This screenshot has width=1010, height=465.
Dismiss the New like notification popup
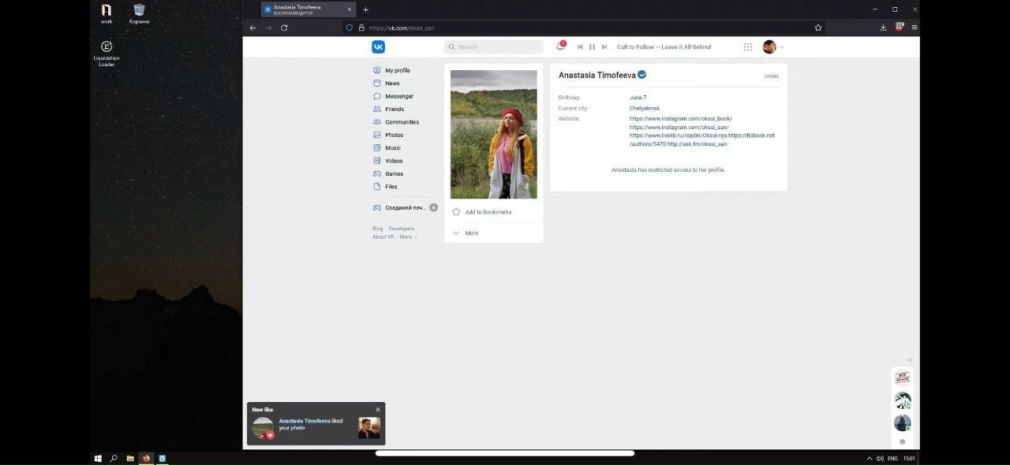coord(377,410)
